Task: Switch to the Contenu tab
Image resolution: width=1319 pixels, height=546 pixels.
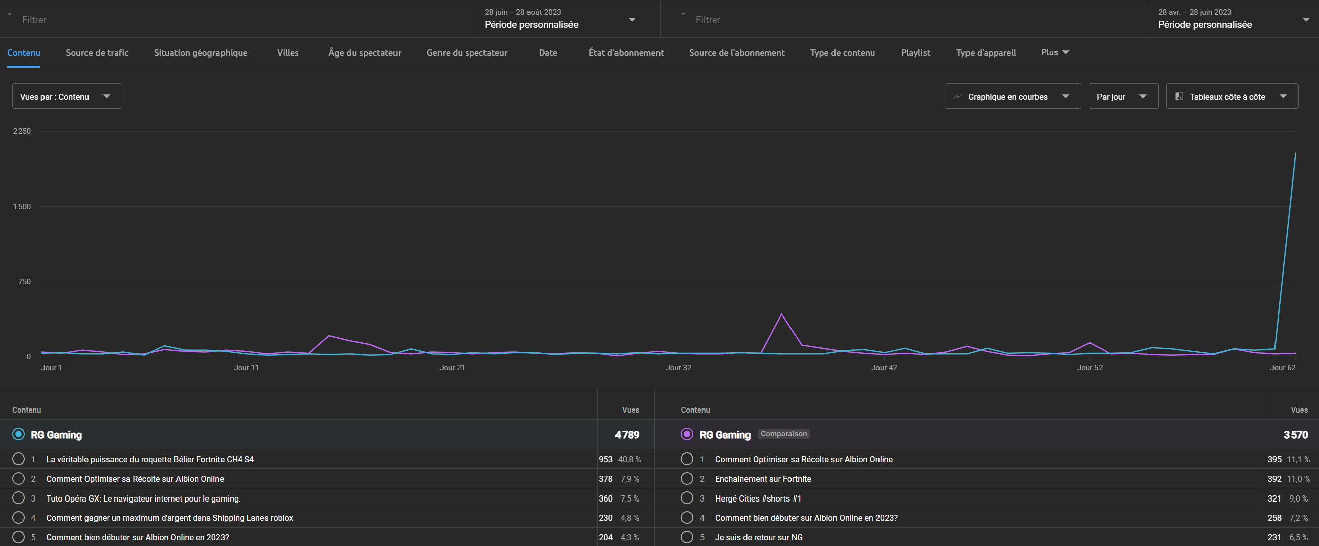Action: (x=24, y=52)
